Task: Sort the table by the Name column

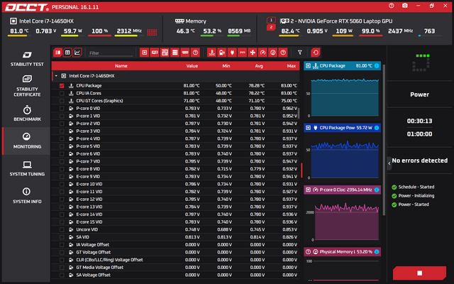Action: (121, 66)
